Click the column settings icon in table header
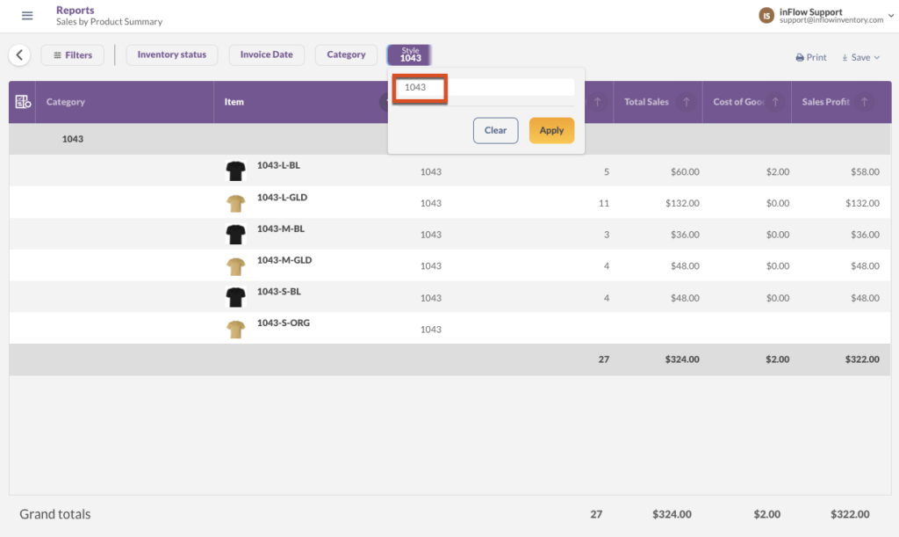The image size is (899, 537). [x=24, y=102]
